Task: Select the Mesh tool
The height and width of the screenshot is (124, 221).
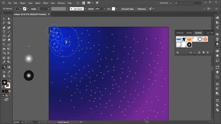Action: [x=4, y=58]
